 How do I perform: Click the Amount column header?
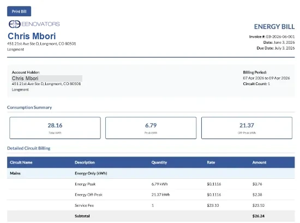pyautogui.click(x=259, y=162)
